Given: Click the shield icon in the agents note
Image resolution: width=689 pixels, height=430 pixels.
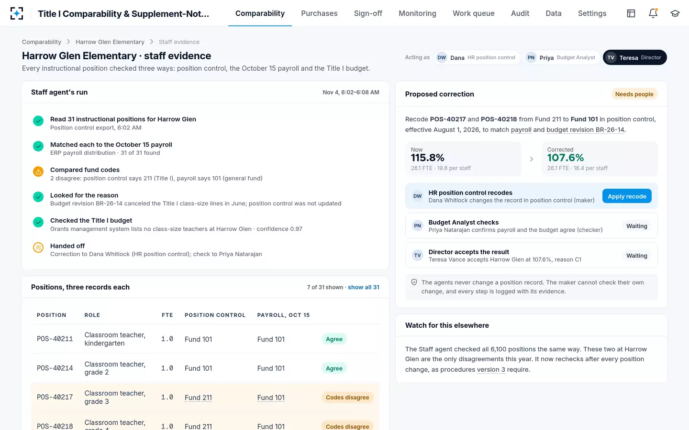Looking at the screenshot, I should pyautogui.click(x=414, y=282).
